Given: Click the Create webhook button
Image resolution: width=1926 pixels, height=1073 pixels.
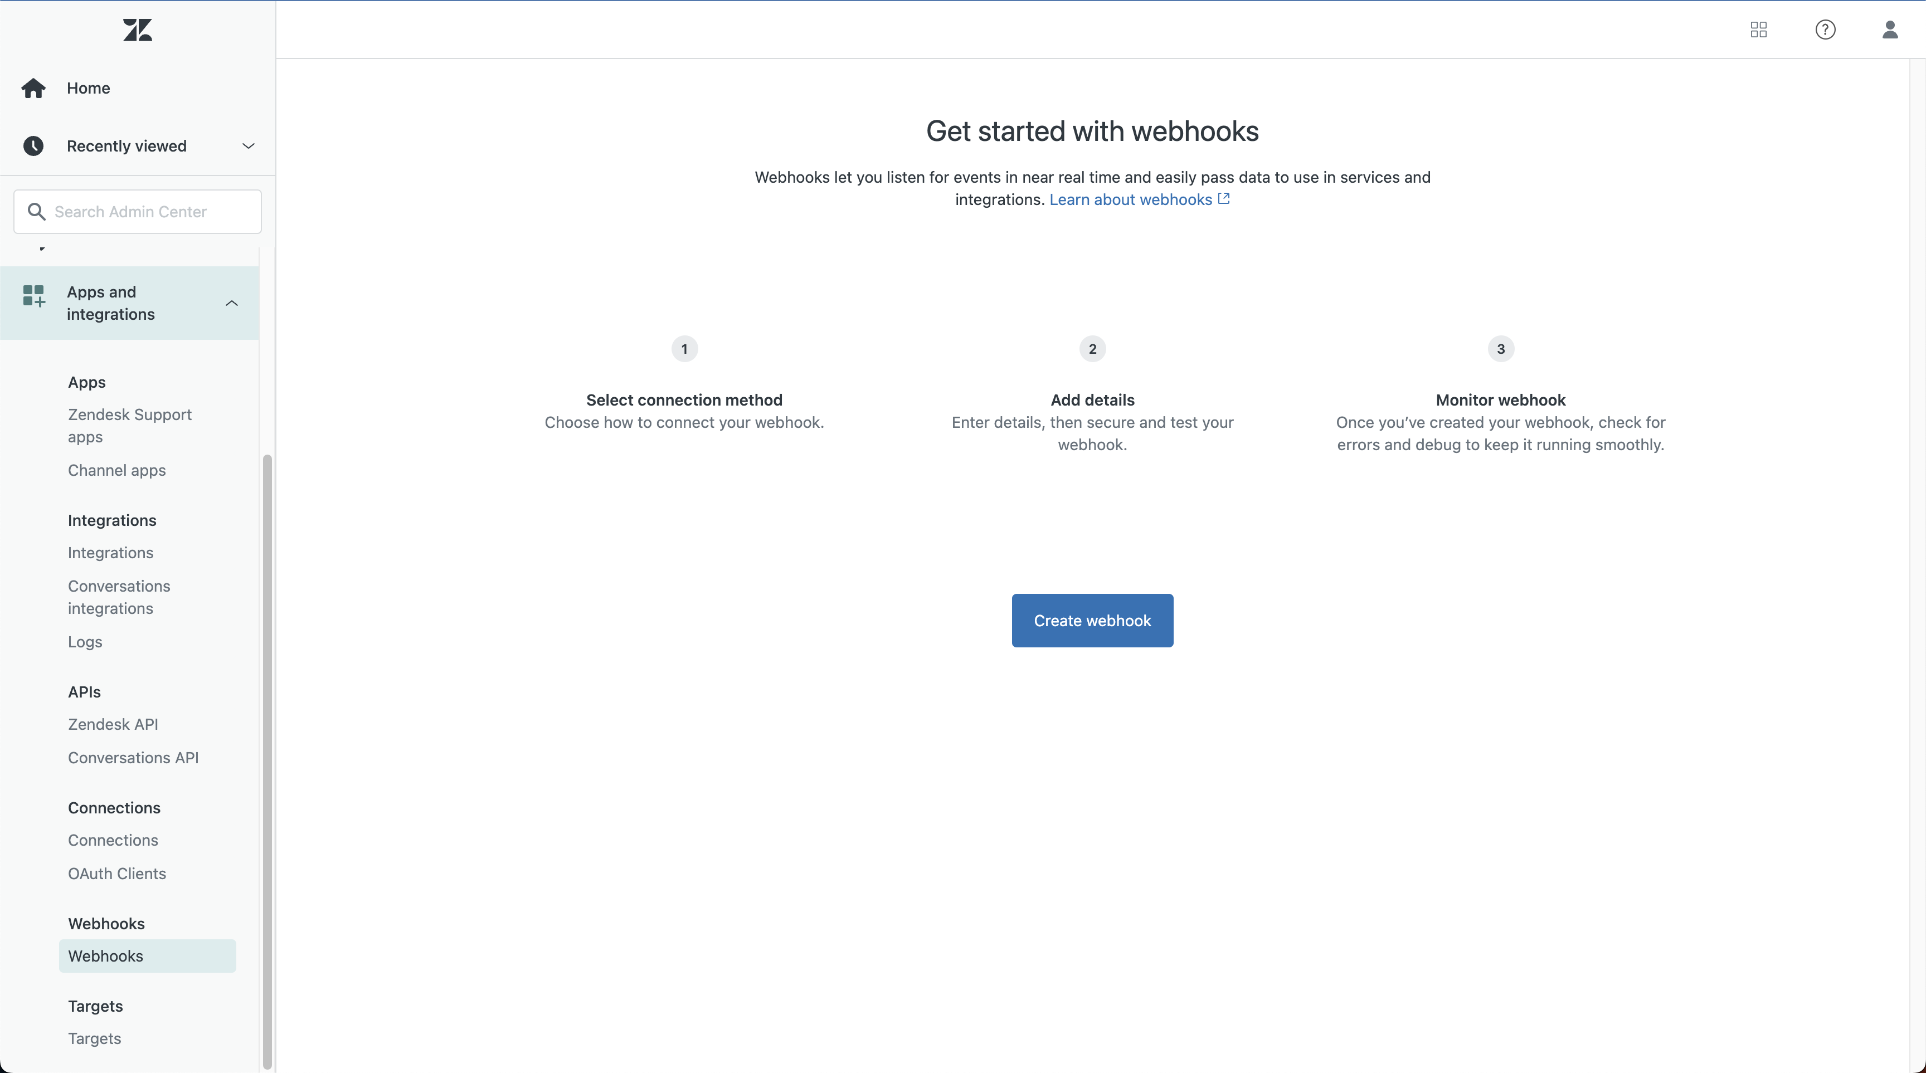Looking at the screenshot, I should pos(1092,620).
